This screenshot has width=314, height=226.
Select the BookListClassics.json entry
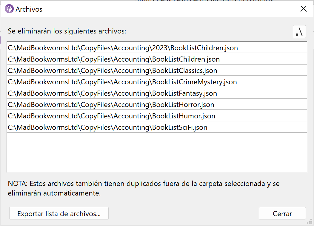(x=113, y=71)
